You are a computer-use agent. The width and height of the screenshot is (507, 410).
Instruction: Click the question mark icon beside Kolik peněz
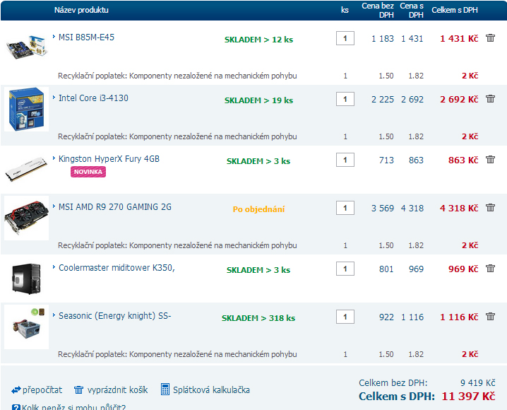point(16,407)
